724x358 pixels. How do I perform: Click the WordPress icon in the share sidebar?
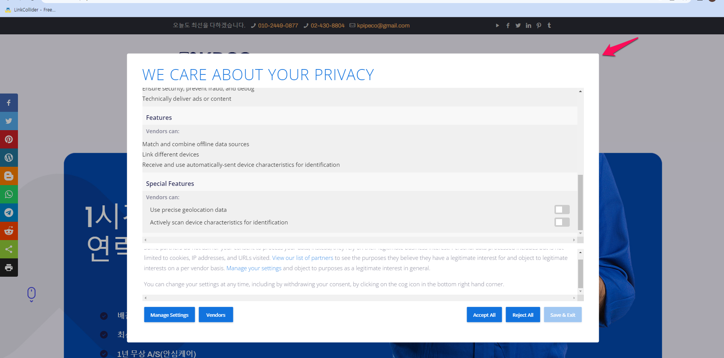pos(9,157)
